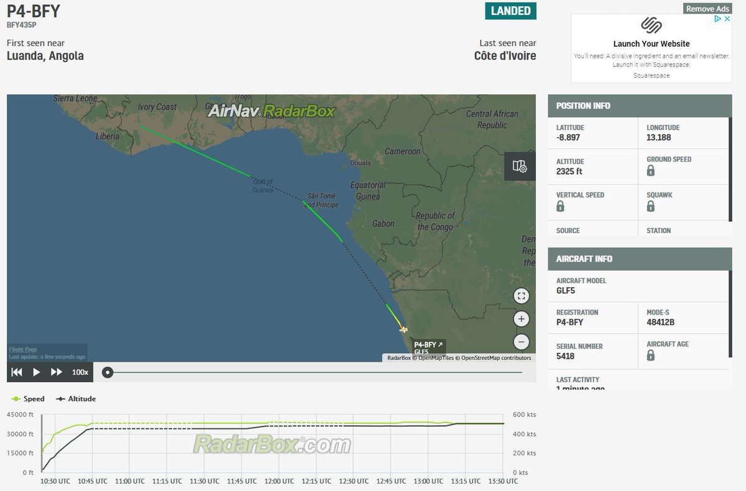Play the flight track replay
746x491 pixels.
point(37,372)
